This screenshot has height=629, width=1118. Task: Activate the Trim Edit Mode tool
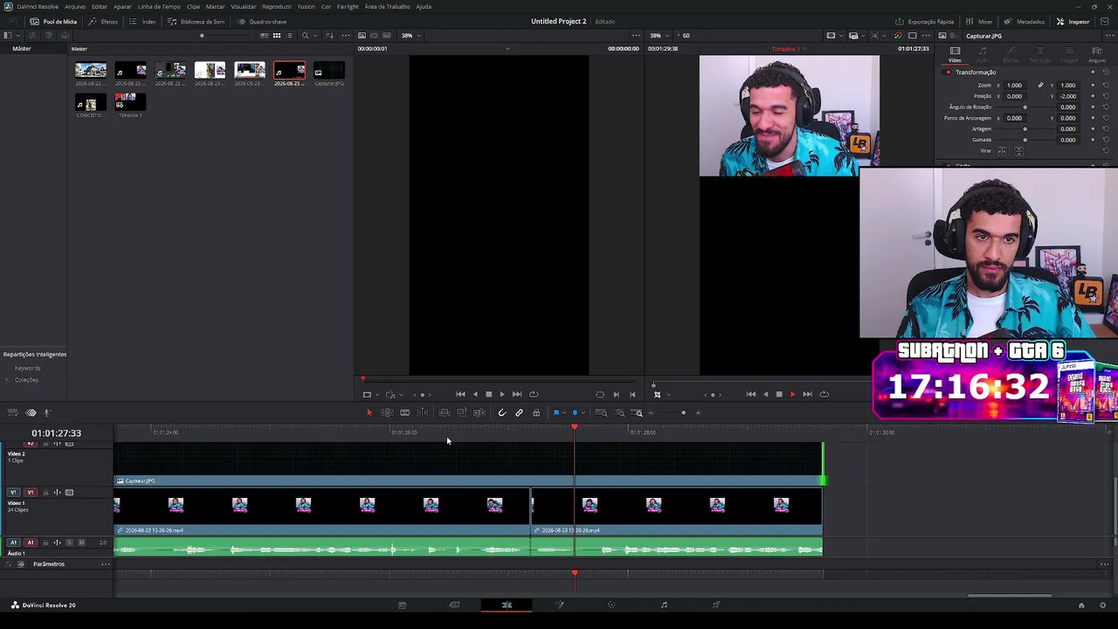click(387, 412)
